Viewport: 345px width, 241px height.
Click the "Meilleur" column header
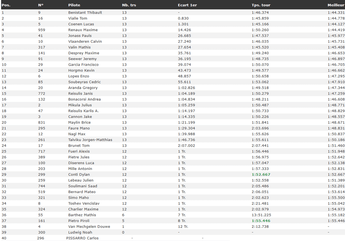click(336, 5)
